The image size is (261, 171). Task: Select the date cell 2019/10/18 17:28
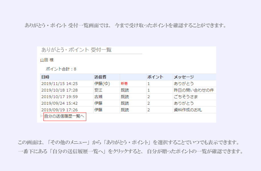59,90
